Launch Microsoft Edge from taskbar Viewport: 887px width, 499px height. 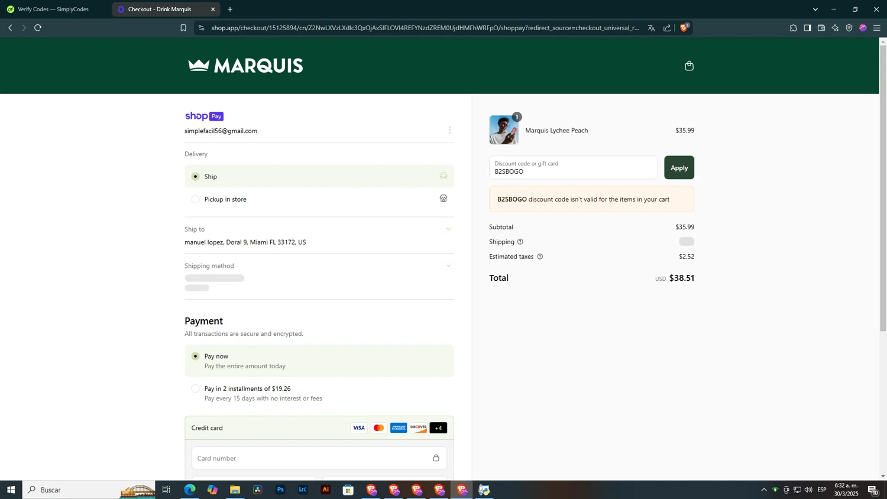pos(190,490)
